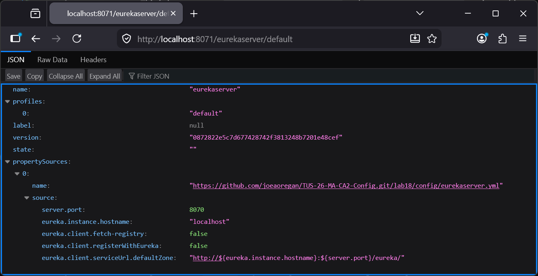Click Expand All button

pos(105,76)
